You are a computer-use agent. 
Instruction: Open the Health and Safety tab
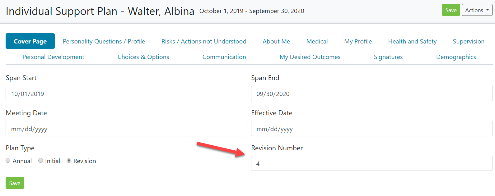[x=412, y=41]
